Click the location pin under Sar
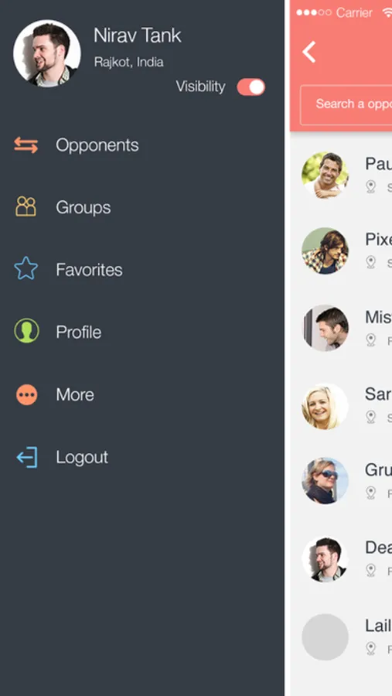This screenshot has height=696, width=392. click(x=370, y=417)
